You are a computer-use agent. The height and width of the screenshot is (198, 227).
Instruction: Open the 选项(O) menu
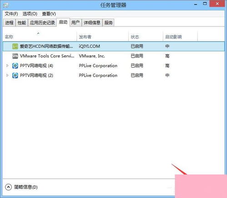click(30, 14)
